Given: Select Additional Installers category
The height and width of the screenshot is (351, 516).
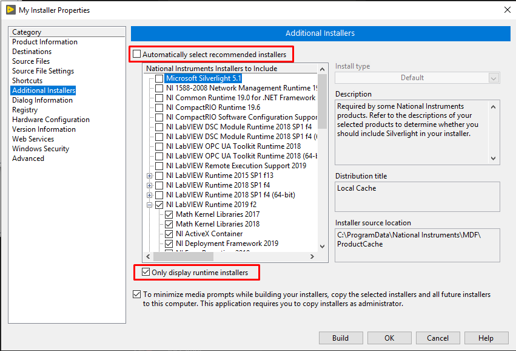Looking at the screenshot, I should [x=44, y=90].
